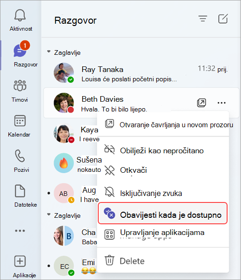241x280 pixels.
Task: Select Upravljanje aplikacijama menu entry
Action: (x=163, y=234)
